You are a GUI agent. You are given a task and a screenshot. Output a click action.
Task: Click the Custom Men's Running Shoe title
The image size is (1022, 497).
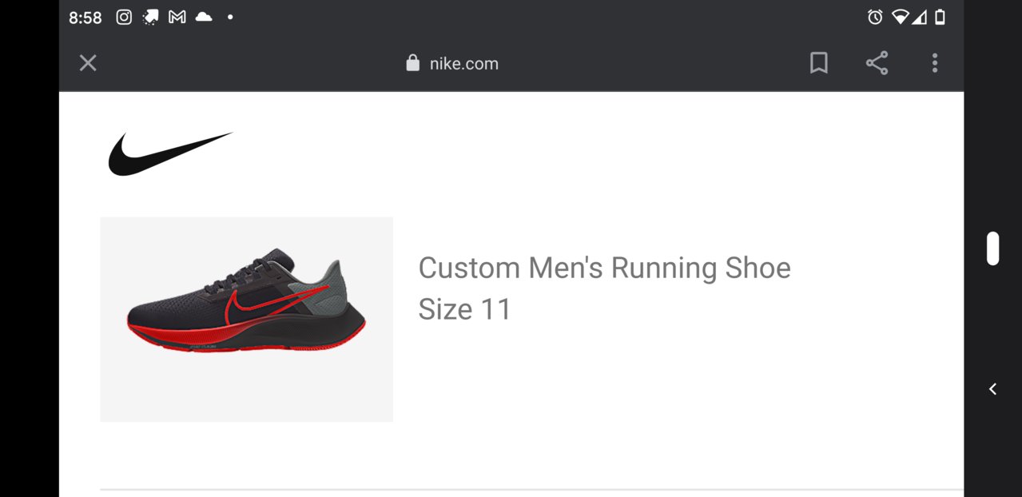[604, 268]
